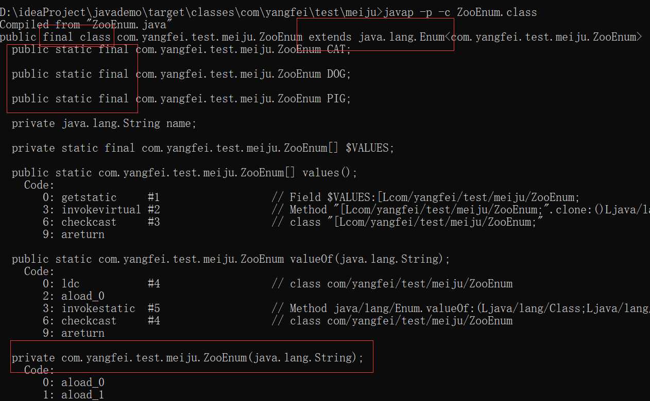Click the $VALUES array field declaration

point(203,148)
